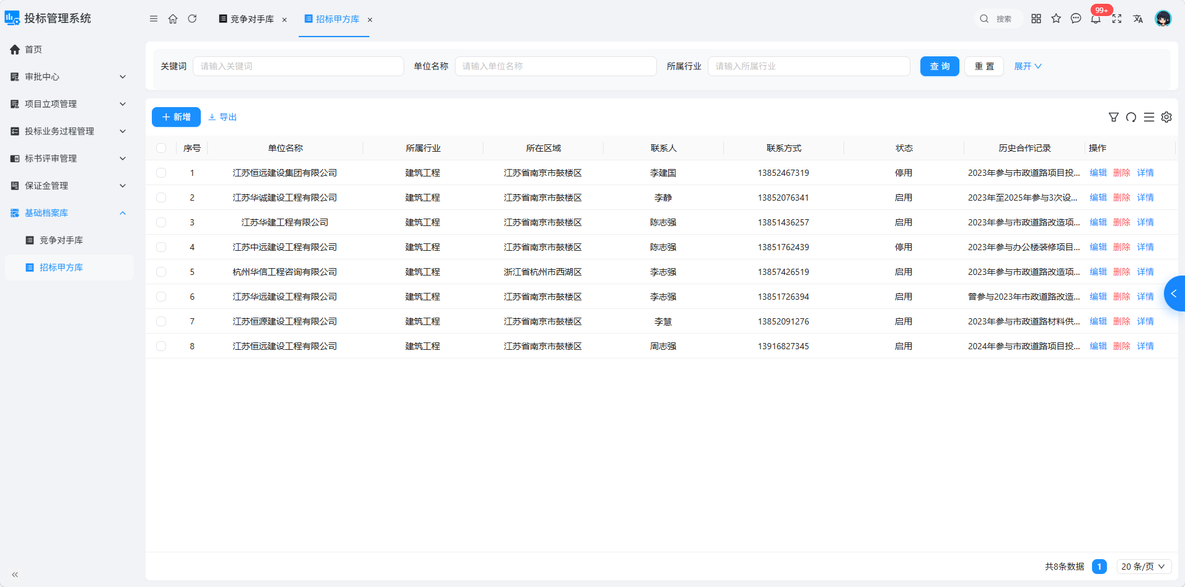1185x587 pixels.
Task: Click the 新增 add button
Action: click(x=176, y=117)
